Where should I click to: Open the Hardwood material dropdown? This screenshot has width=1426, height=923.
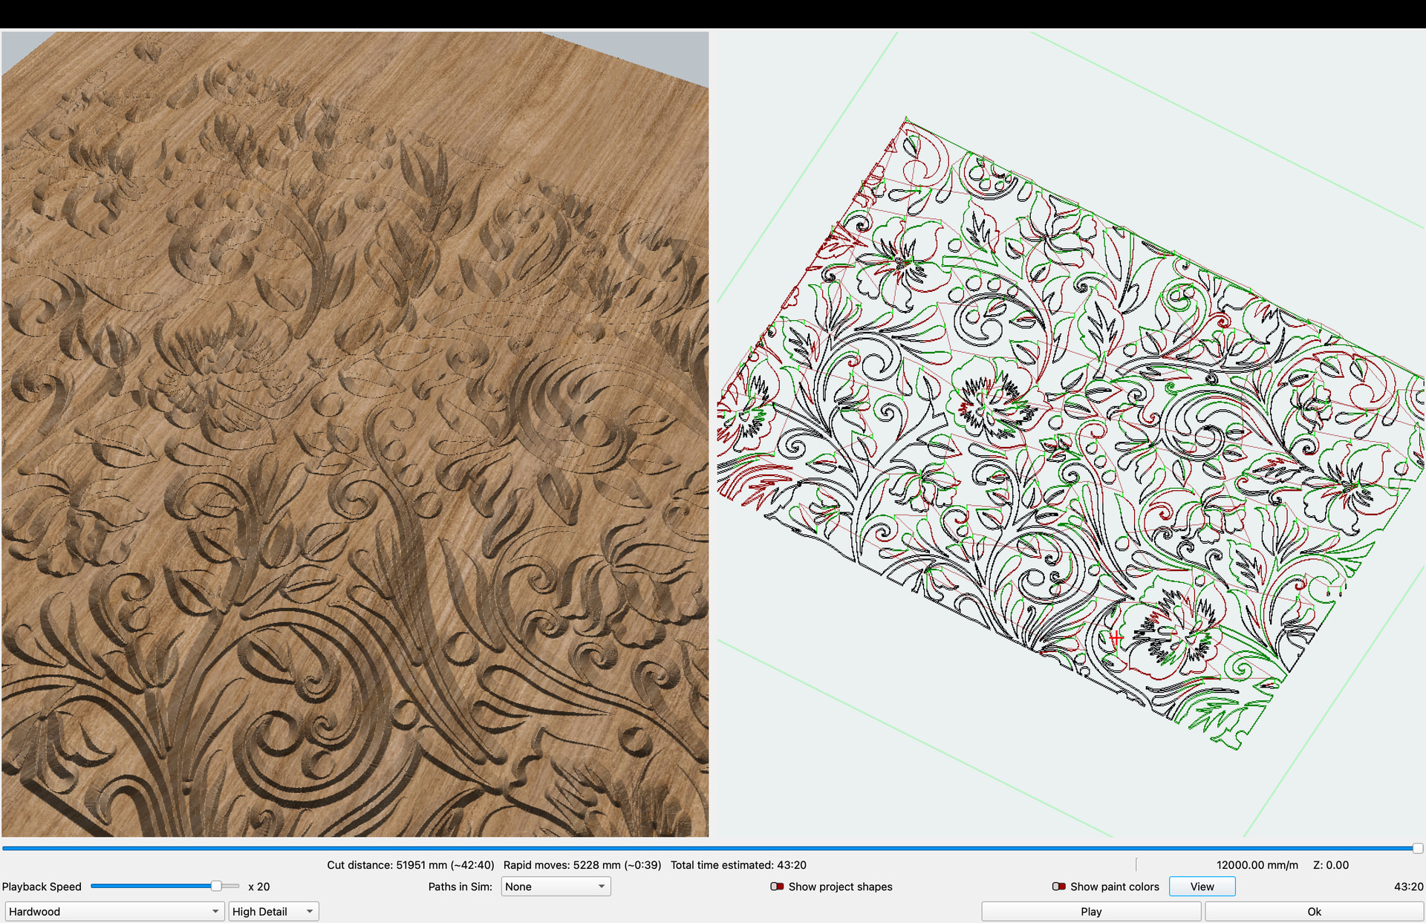[114, 911]
